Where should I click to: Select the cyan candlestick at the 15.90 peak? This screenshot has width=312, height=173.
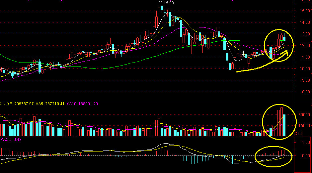click(x=162, y=8)
